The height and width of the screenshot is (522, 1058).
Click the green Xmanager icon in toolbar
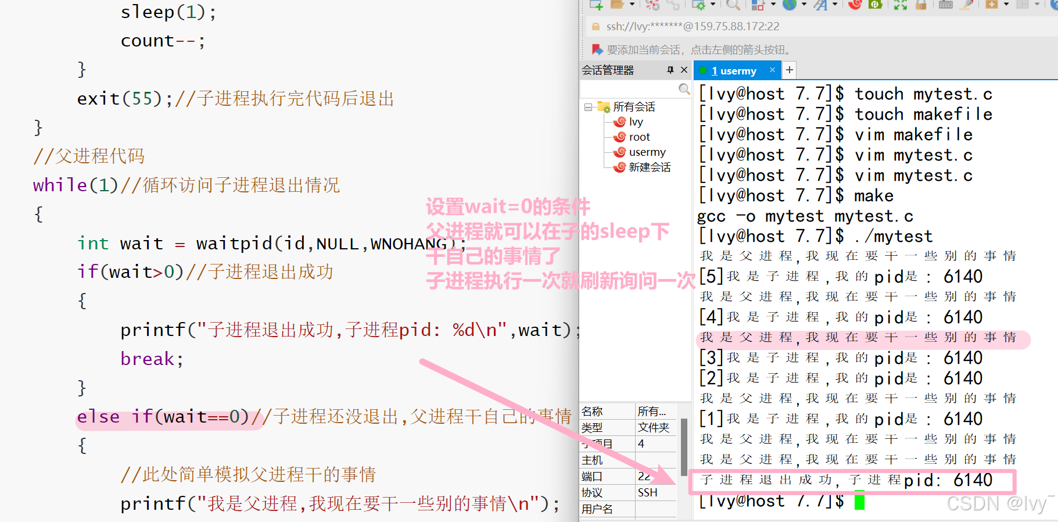point(876,5)
